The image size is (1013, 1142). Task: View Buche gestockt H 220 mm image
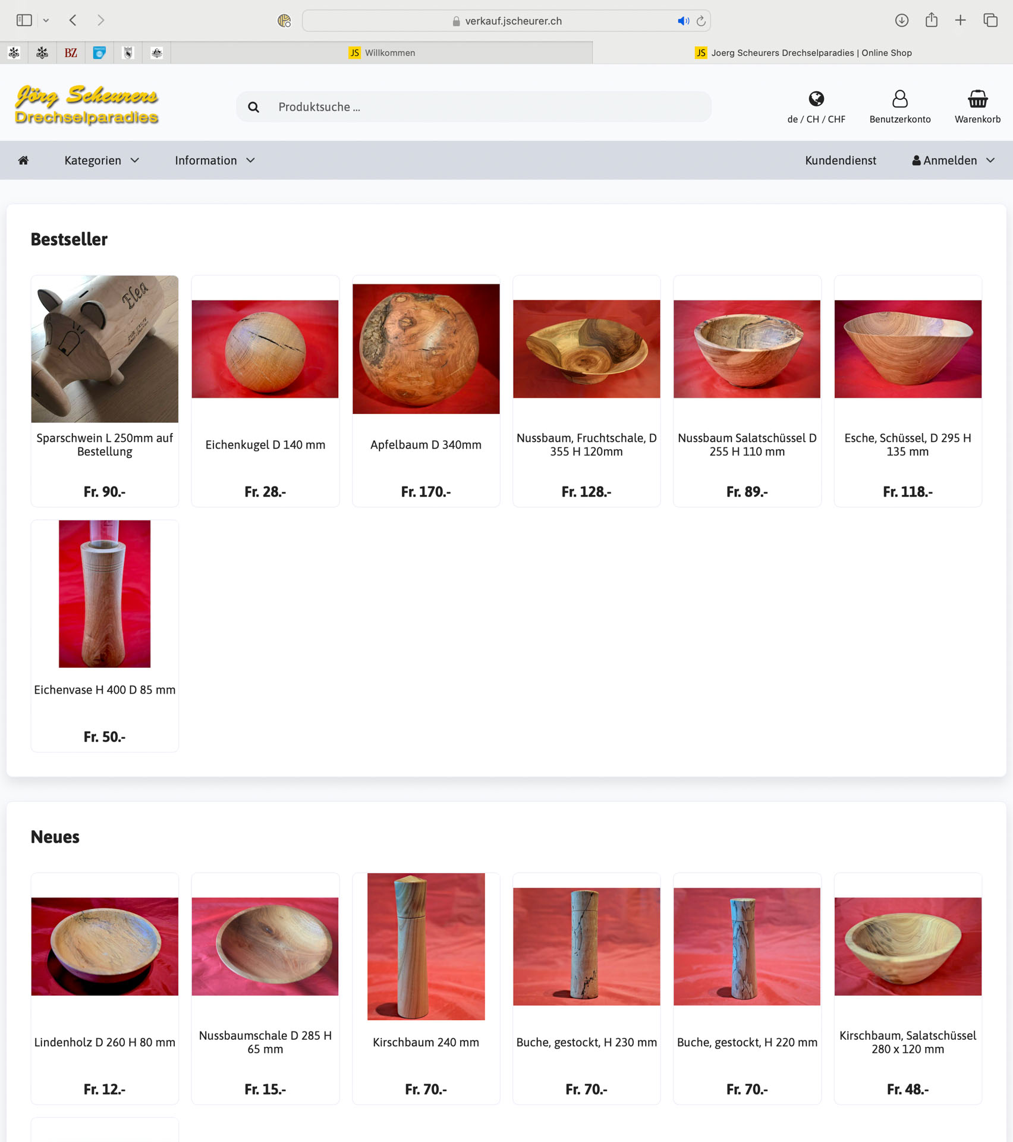[747, 947]
